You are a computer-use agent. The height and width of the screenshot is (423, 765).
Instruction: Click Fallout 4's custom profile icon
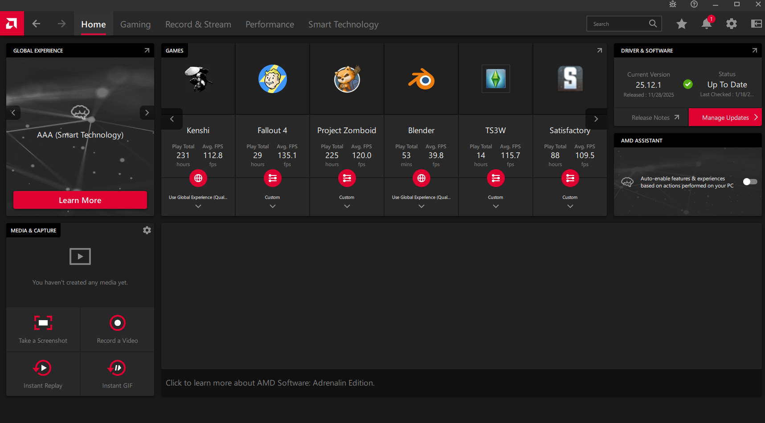coord(273,178)
